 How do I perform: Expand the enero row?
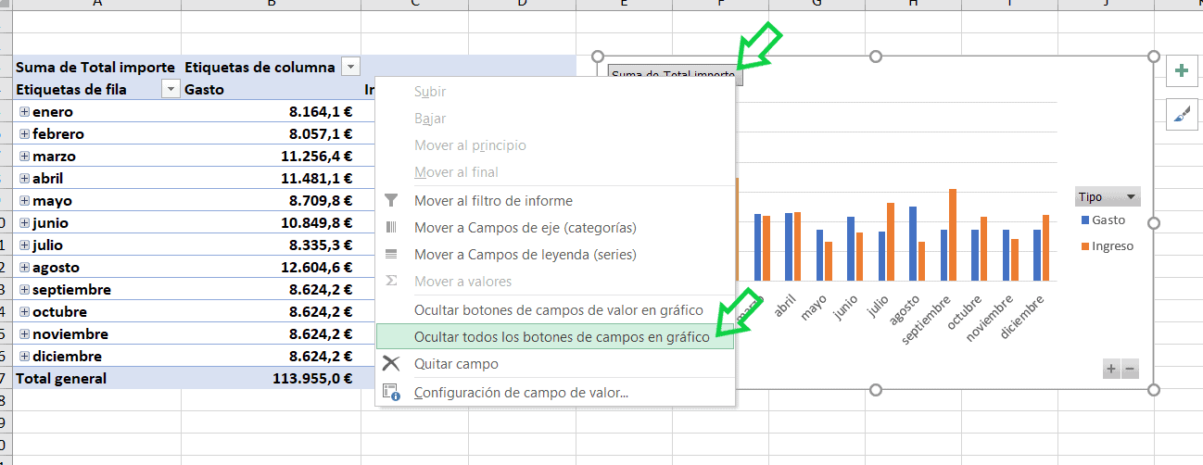(x=24, y=111)
